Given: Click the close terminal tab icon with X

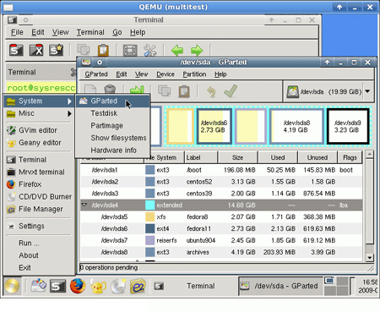Looking at the screenshot, I should pos(36,51).
